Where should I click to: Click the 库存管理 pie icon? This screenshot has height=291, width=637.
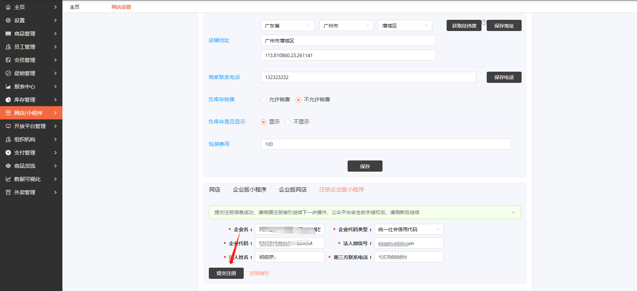[x=8, y=100]
